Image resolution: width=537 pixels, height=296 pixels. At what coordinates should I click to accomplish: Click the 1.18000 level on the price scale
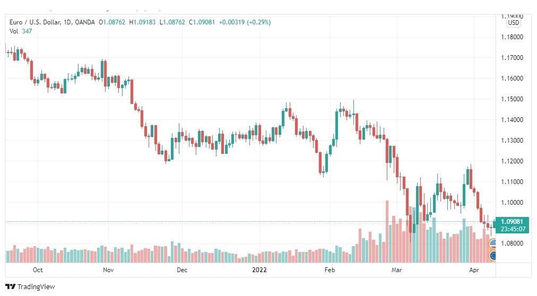[512, 37]
